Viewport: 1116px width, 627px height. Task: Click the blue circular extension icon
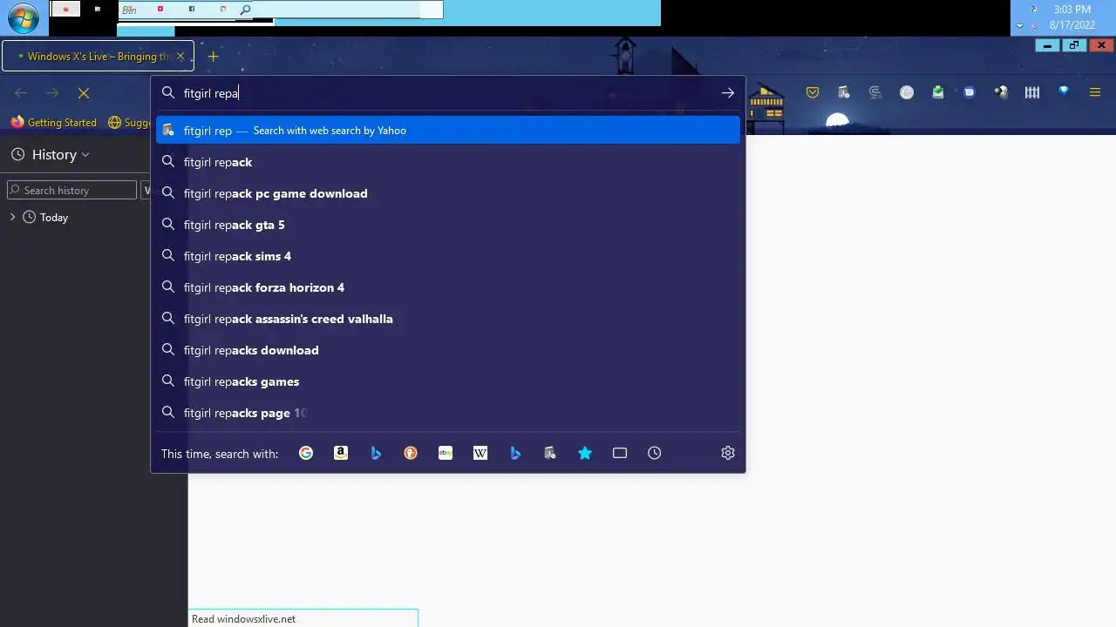[970, 92]
